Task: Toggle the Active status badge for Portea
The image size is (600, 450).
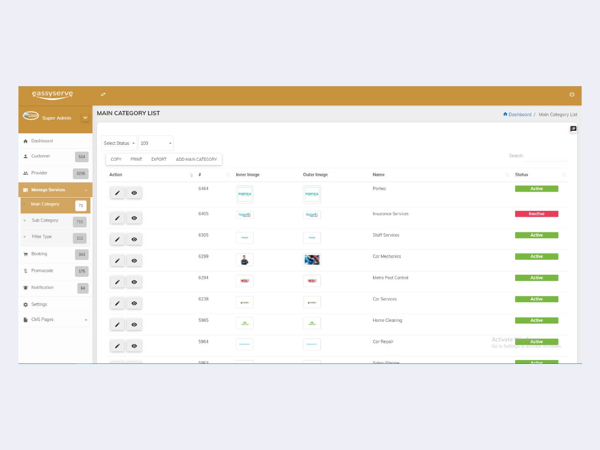Action: 536,189
